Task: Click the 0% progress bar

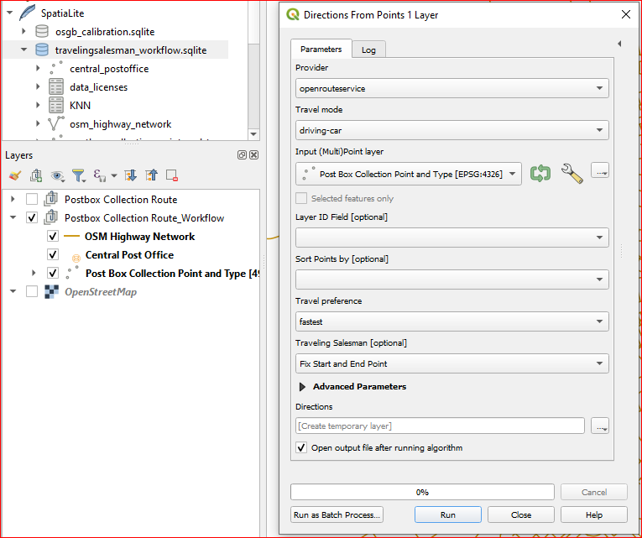Action: pyautogui.click(x=422, y=492)
